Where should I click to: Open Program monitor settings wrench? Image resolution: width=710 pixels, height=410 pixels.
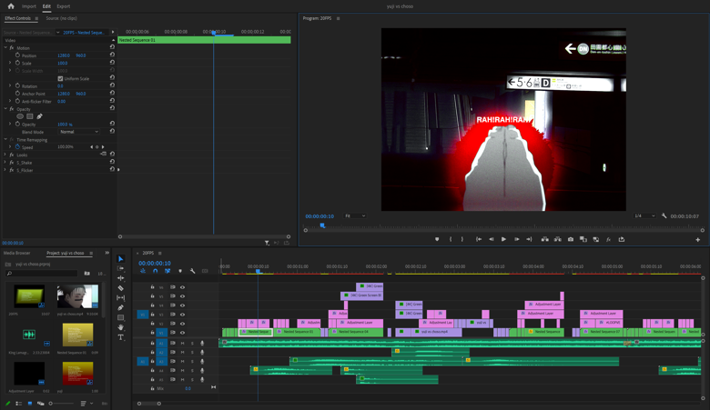click(x=664, y=216)
